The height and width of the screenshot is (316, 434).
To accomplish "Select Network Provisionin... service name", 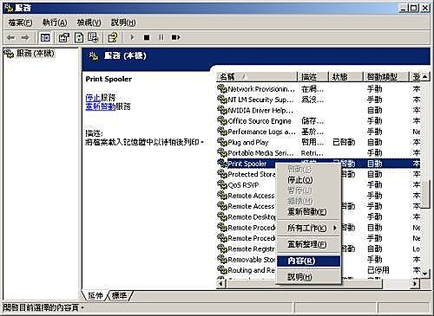I will pos(261,89).
